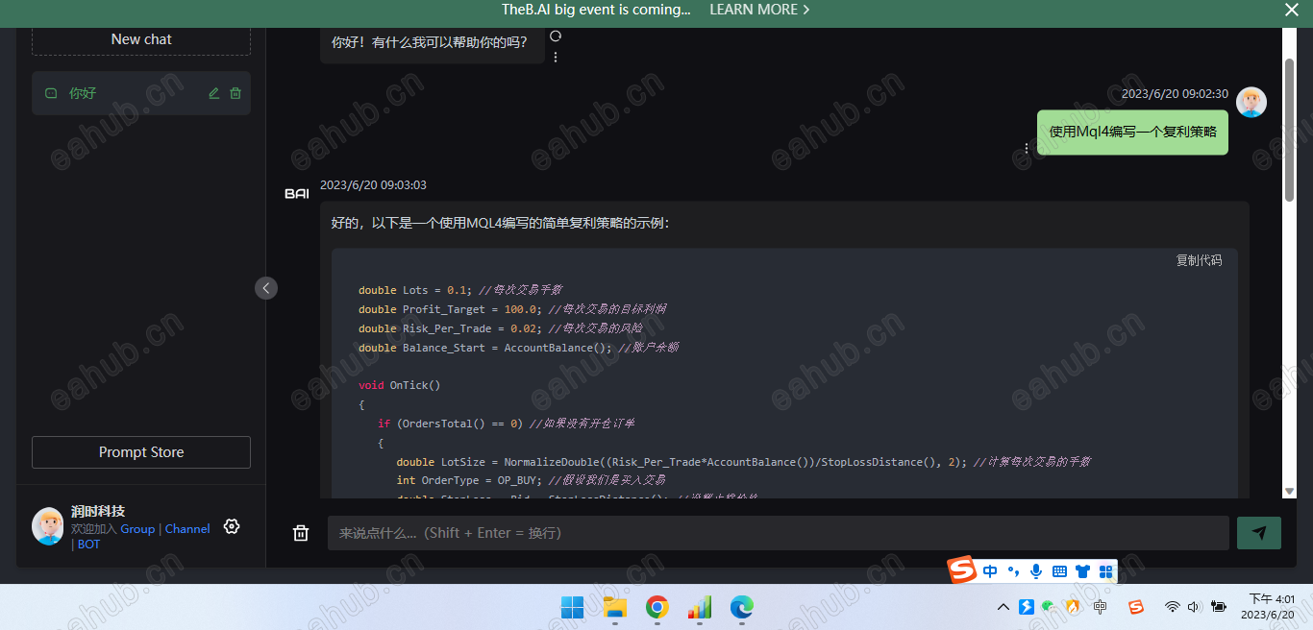Open volume speaker tray icon

pyautogui.click(x=1195, y=607)
